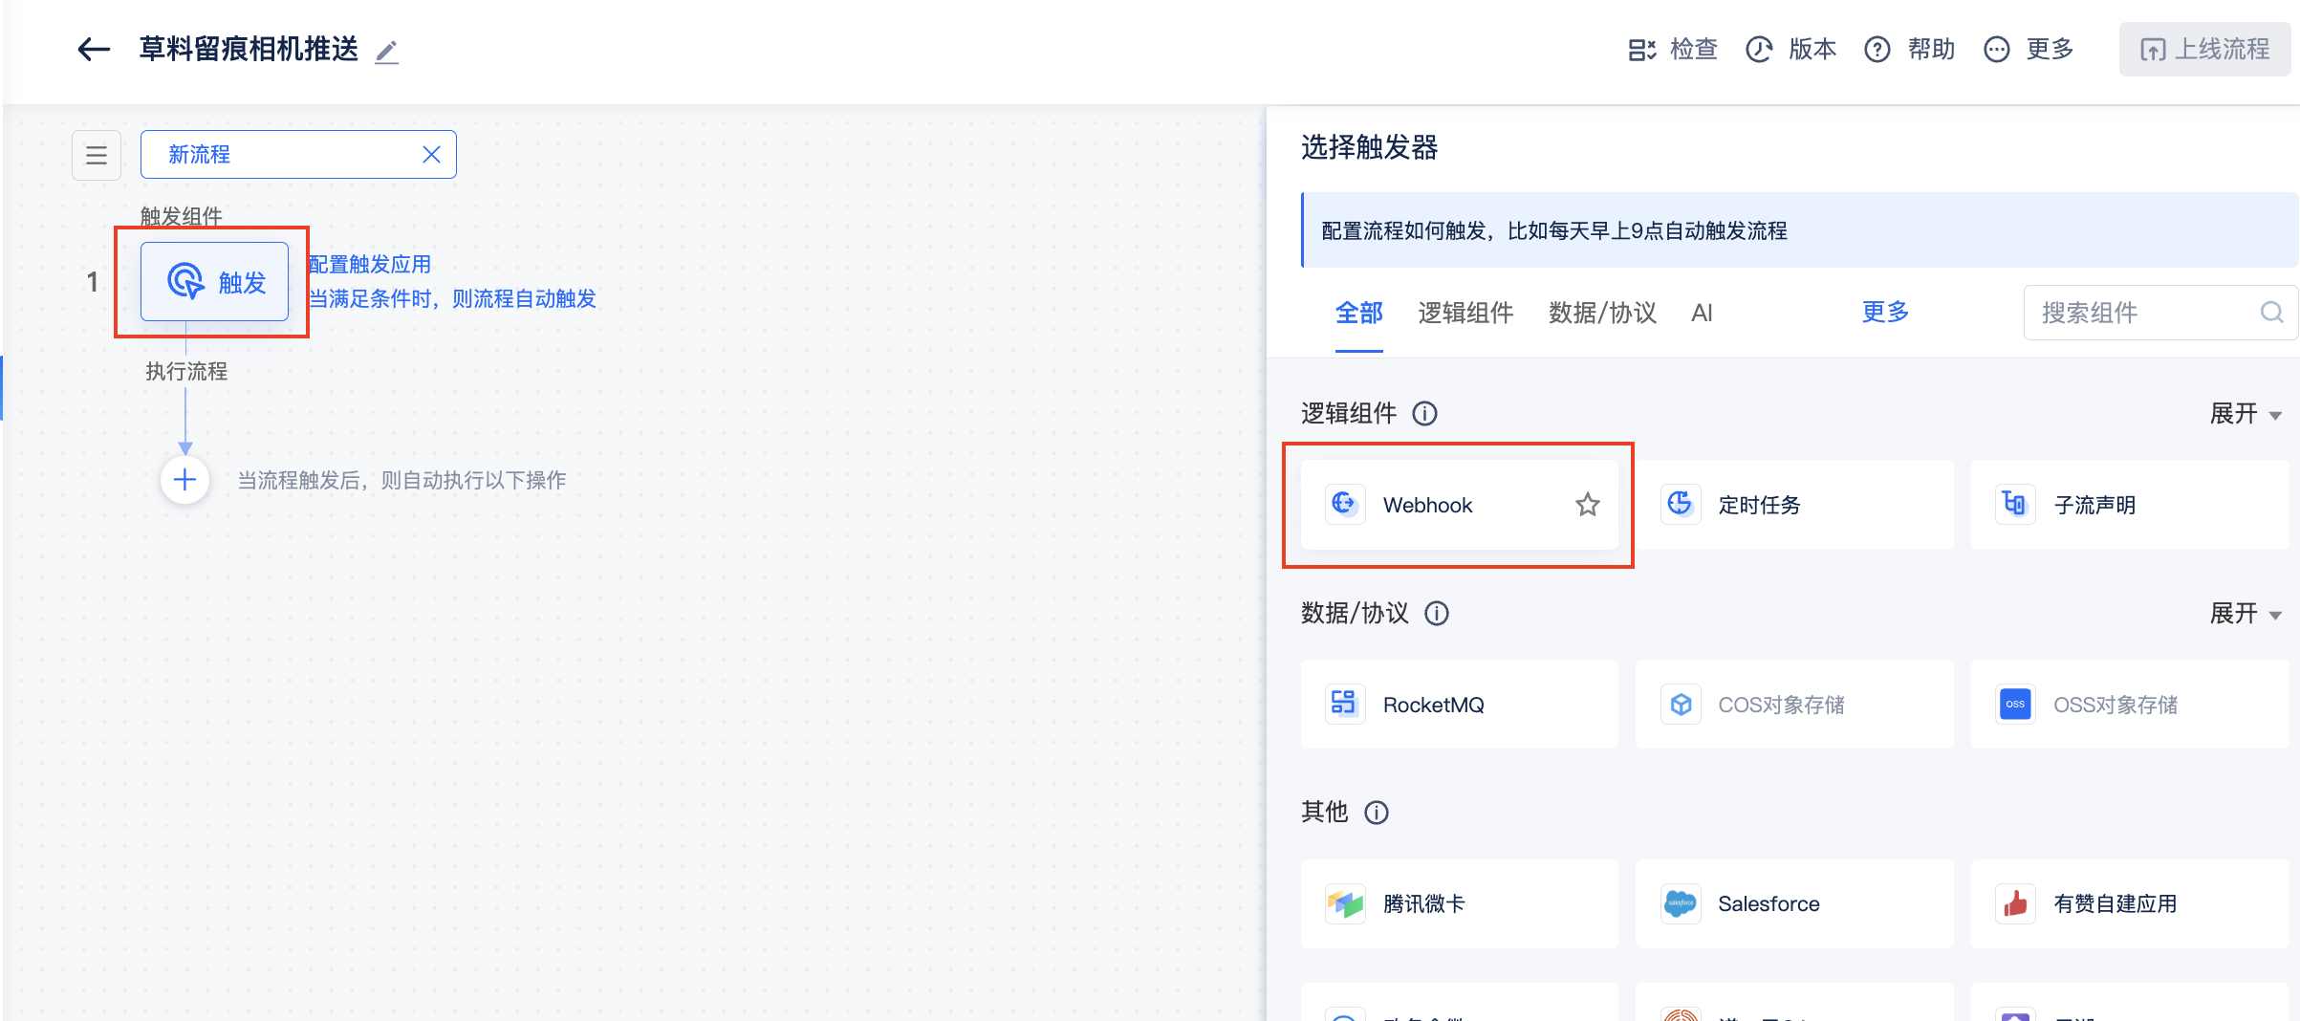Select the 新流程 flow tab

pos(298,155)
